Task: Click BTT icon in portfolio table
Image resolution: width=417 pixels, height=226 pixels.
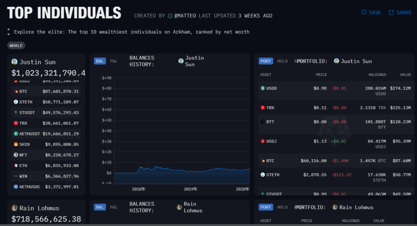Action: (x=263, y=122)
